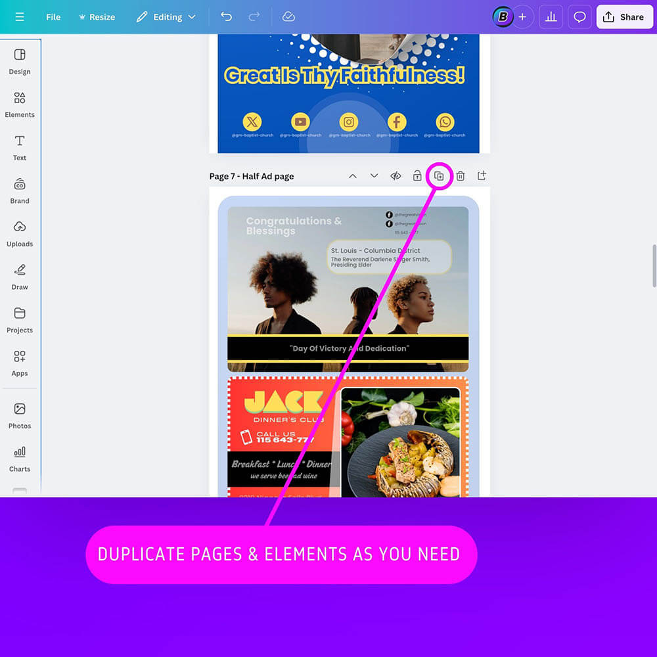Click the Resize button

97,17
